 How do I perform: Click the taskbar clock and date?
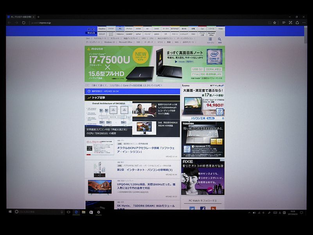[293, 213]
